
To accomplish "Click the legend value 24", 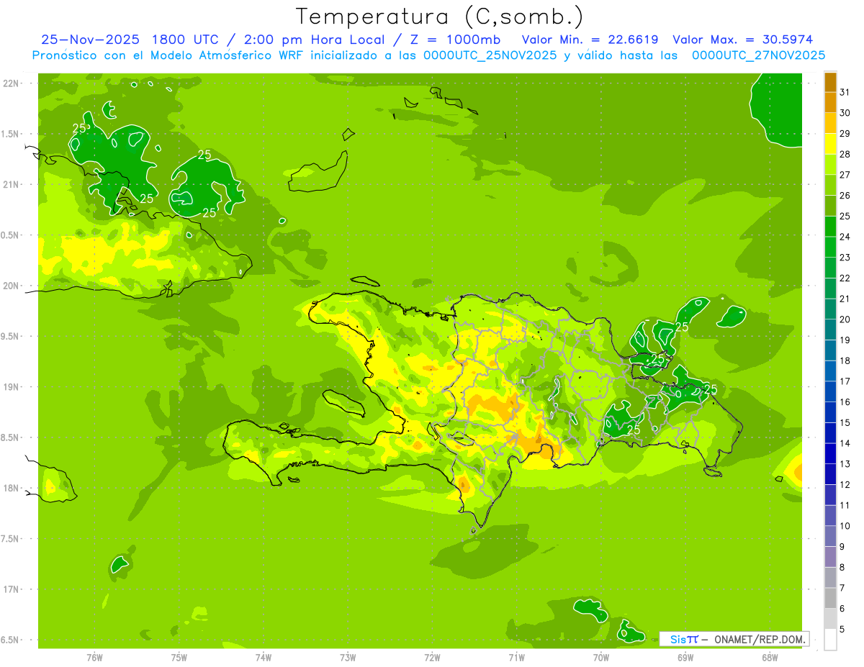I will [845, 237].
